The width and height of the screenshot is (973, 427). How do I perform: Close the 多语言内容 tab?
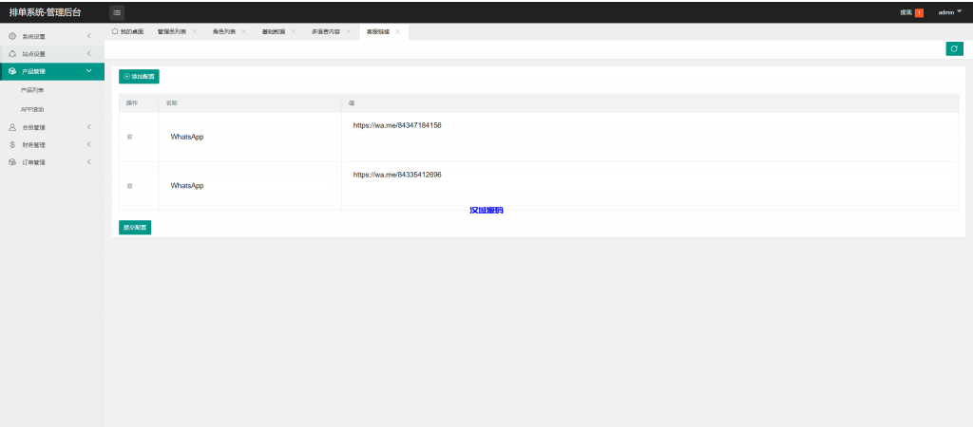pyautogui.click(x=349, y=31)
